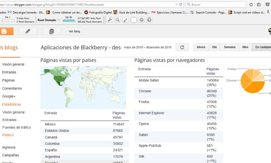Open Páginas in the sidebar

click(9, 80)
